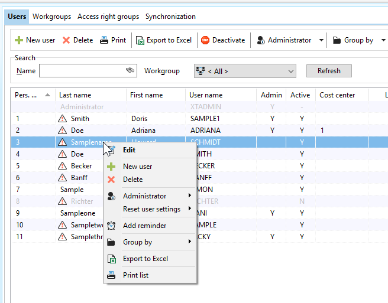The height and width of the screenshot is (303, 388).
Task: Click the Synchronization tab
Action: [170, 17]
